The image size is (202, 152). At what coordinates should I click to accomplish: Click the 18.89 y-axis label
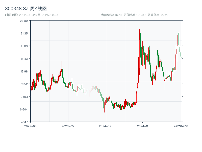click(24, 46)
